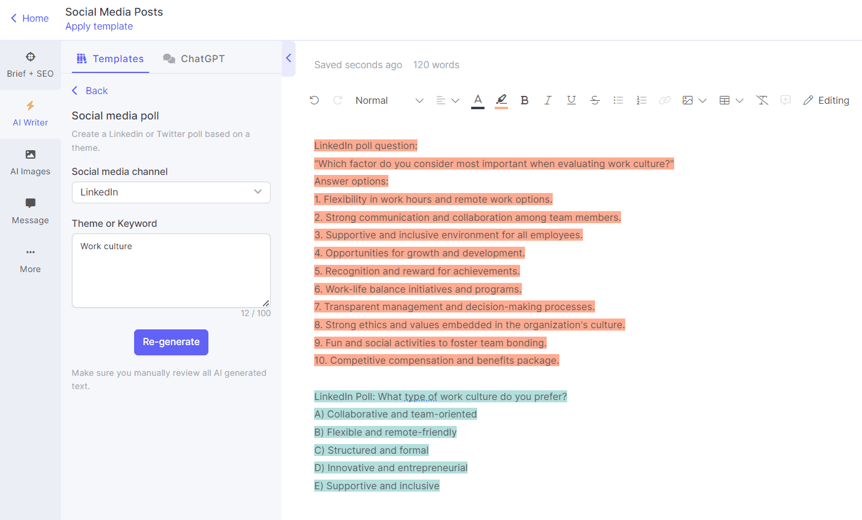862x520 pixels.
Task: Switch to the Templates tab
Action: point(111,59)
